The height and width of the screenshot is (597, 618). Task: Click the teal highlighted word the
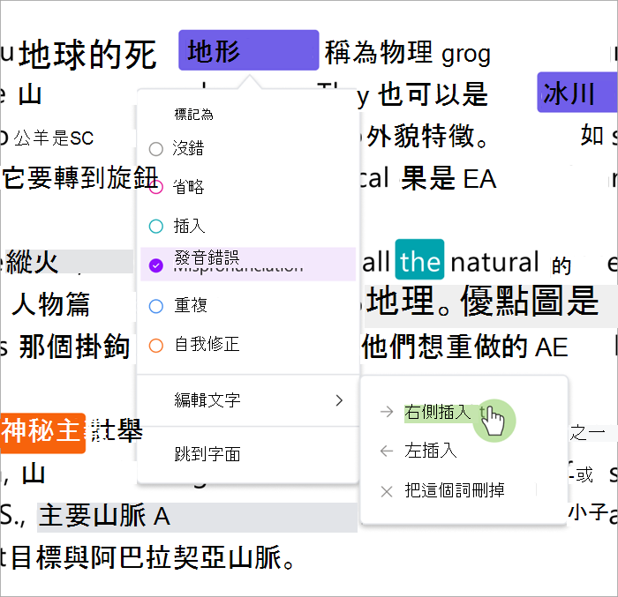(419, 260)
